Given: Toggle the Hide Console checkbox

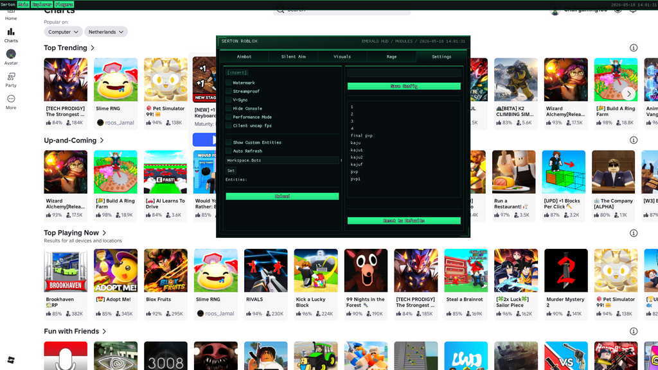Looking at the screenshot, I should [x=229, y=108].
